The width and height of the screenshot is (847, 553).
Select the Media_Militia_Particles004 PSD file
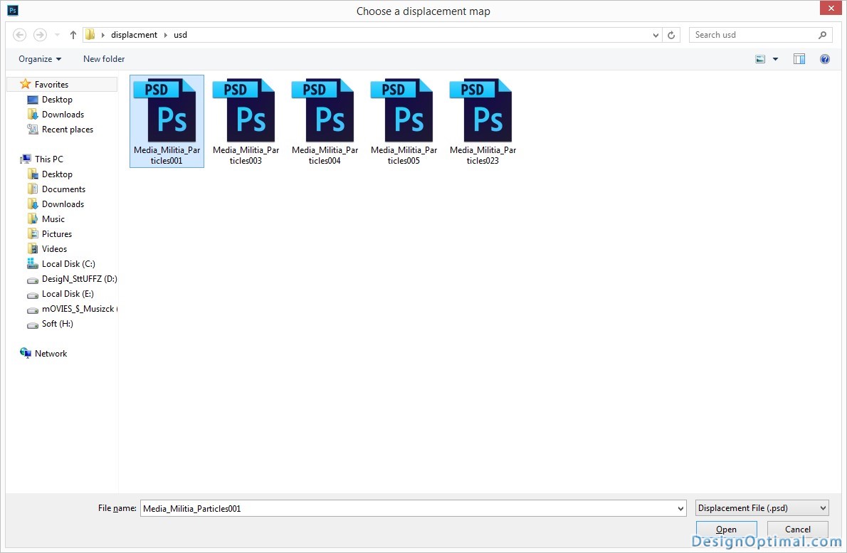[325, 122]
